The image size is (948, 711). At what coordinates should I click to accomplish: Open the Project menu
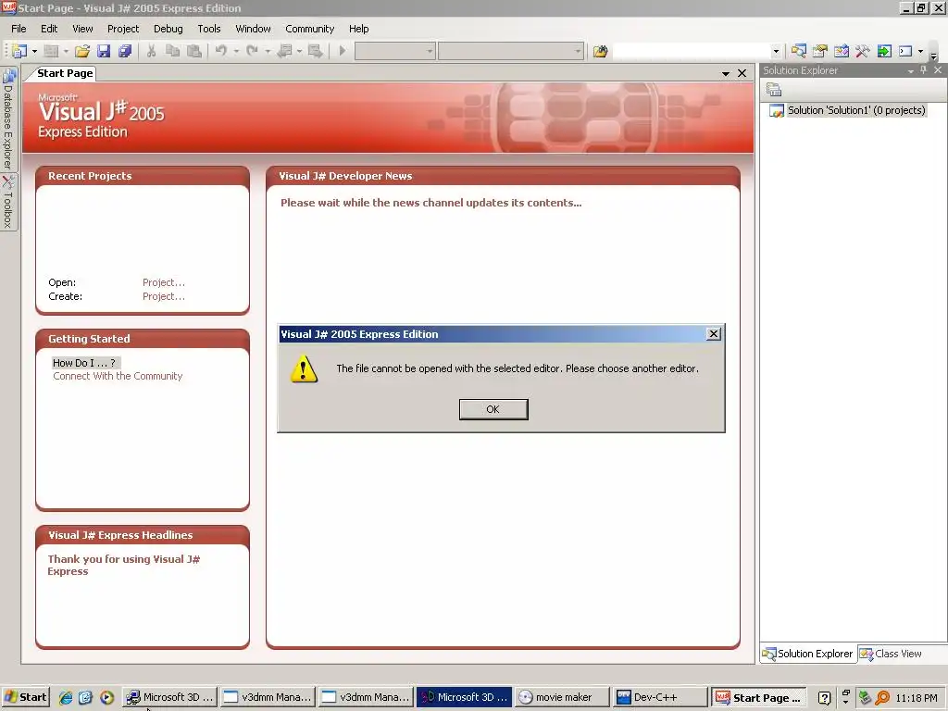123,29
